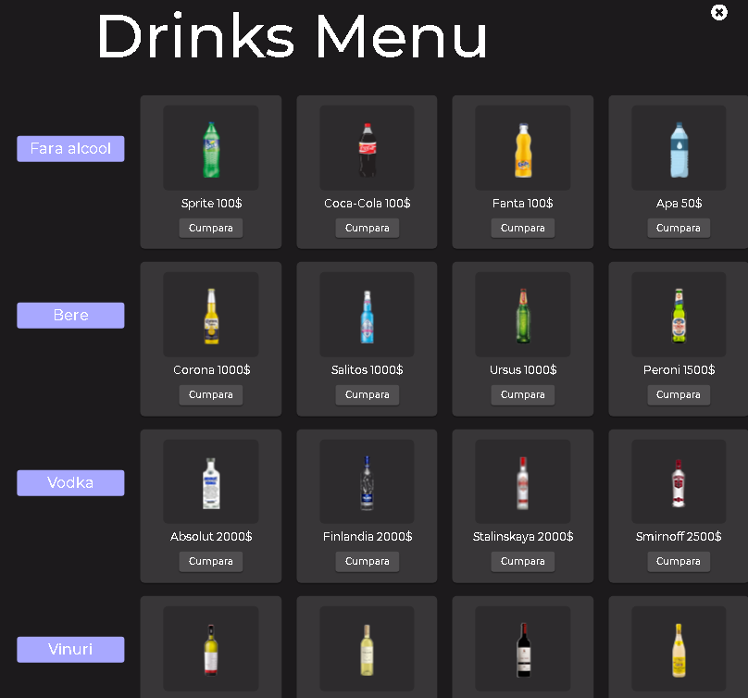Buy Sprite with its Cumpara button
This screenshot has height=698, width=748.
coord(211,228)
